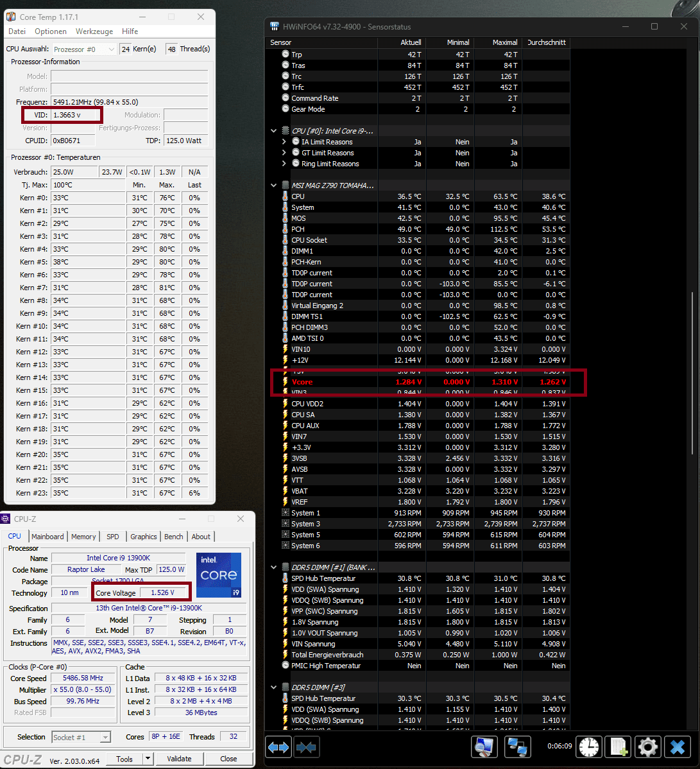Click Core Temp title bar app icon

coord(11,17)
